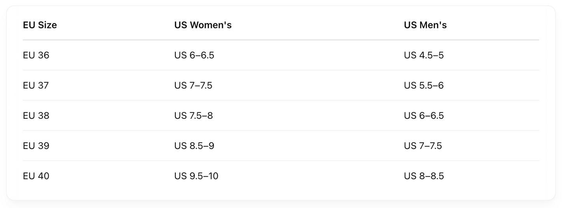This screenshot has width=562, height=208.
Task: Select the men's US 5.5–6 cell
Action: [x=424, y=85]
